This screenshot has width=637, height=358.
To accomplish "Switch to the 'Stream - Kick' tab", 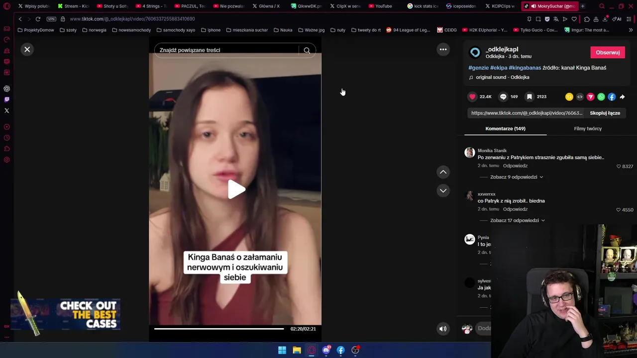I will 73,6.
